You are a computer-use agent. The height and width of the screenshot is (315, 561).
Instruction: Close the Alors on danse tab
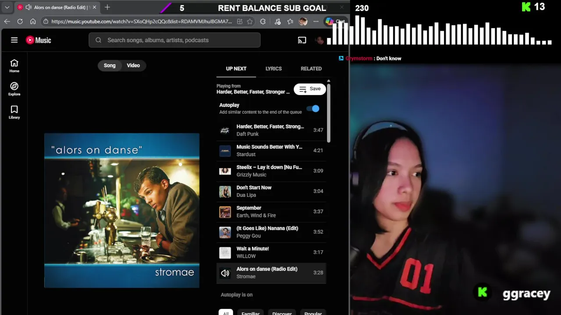(x=94, y=7)
